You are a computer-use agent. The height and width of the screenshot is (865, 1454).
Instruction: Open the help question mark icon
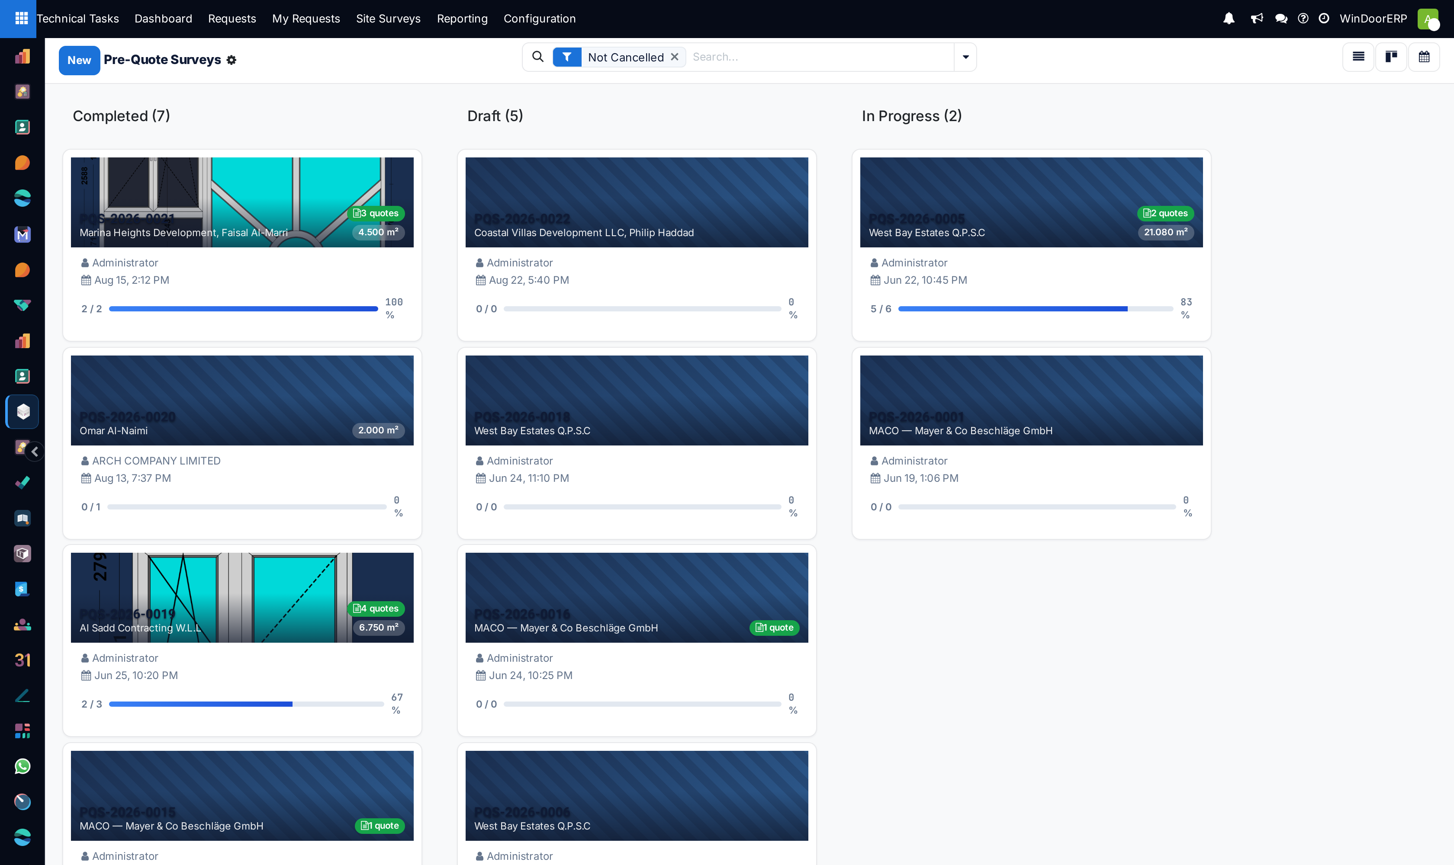pyautogui.click(x=1303, y=19)
